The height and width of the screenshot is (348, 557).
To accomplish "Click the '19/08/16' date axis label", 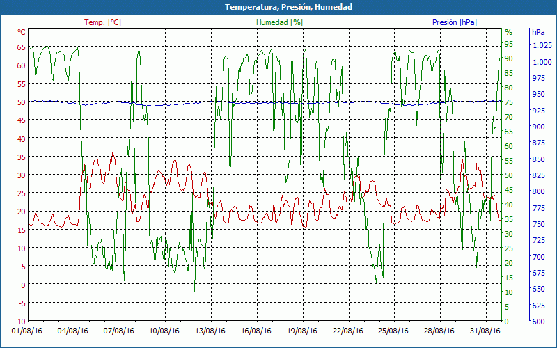I will 302,331.
